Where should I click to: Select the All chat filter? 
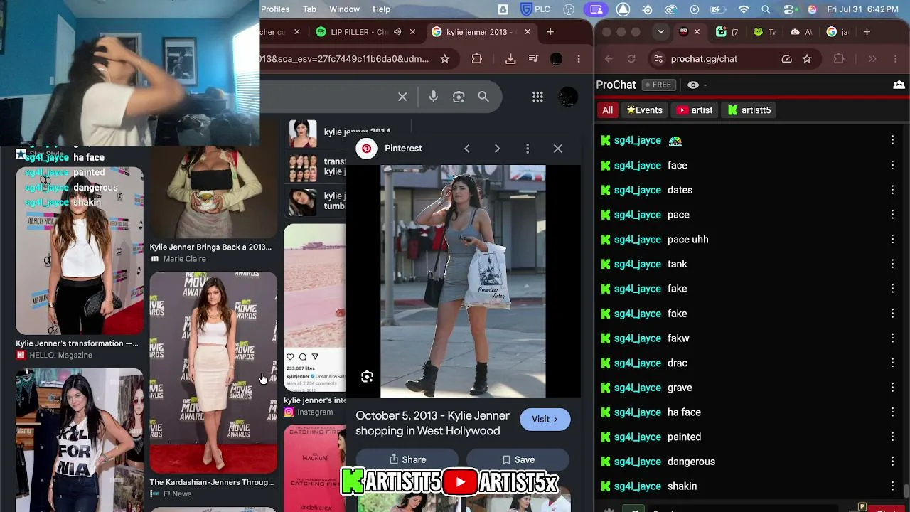click(x=607, y=110)
